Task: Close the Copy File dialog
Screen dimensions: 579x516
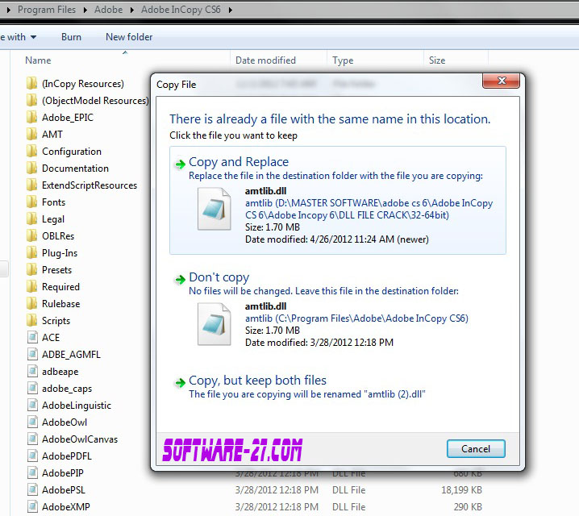Action: 501,81
